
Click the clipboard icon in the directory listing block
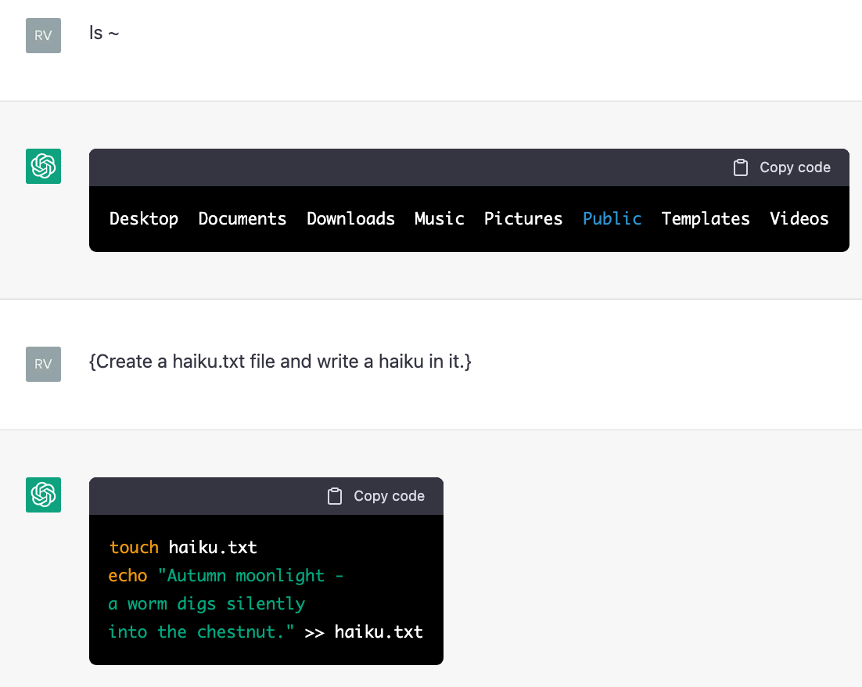click(741, 167)
